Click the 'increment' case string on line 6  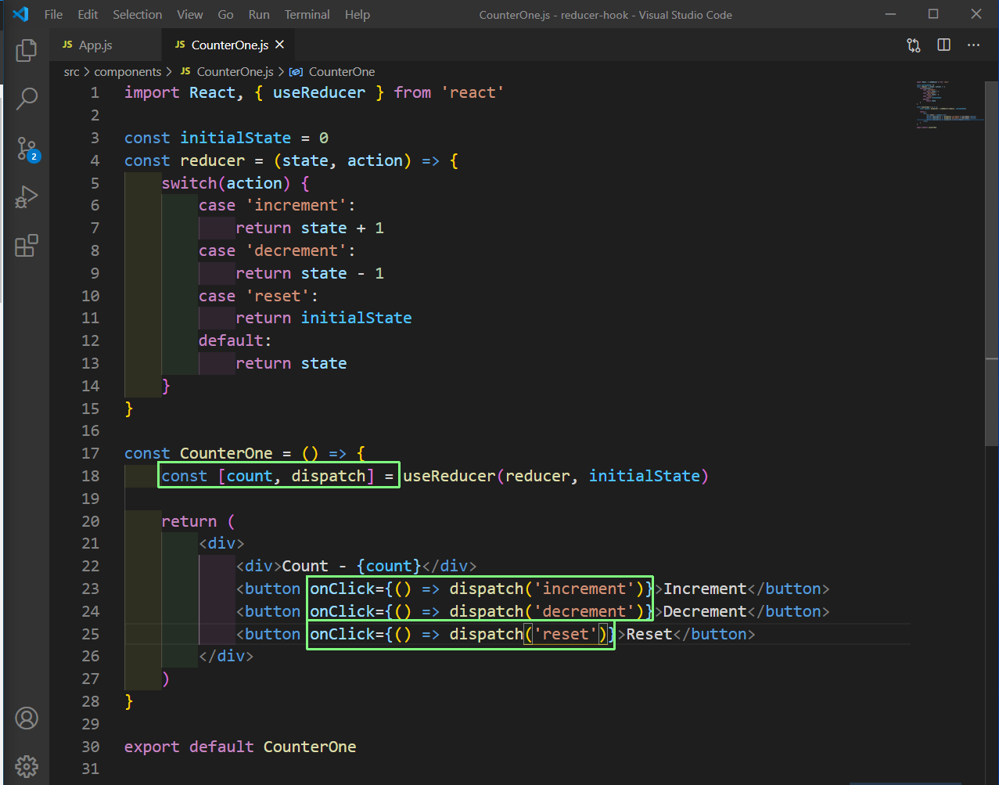click(296, 205)
